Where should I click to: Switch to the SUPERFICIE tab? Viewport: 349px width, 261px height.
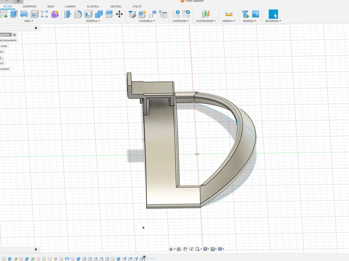click(x=30, y=6)
